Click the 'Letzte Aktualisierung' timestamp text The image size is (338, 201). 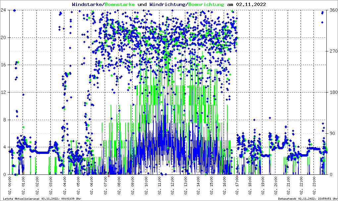42,199
